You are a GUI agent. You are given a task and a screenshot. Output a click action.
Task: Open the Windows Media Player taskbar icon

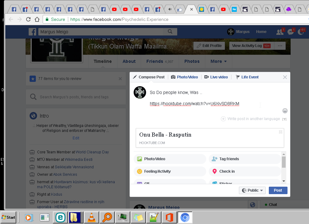tap(29, 217)
